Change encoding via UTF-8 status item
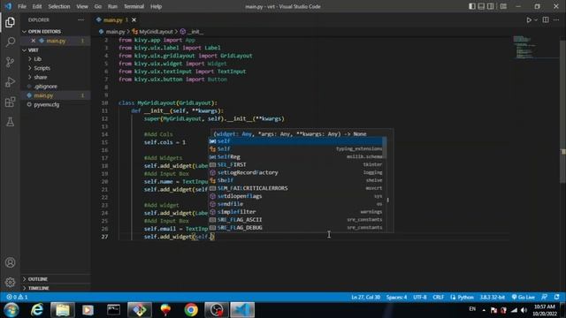 tap(419, 297)
